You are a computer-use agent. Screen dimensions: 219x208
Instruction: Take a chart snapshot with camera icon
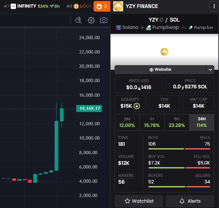(x=104, y=20)
